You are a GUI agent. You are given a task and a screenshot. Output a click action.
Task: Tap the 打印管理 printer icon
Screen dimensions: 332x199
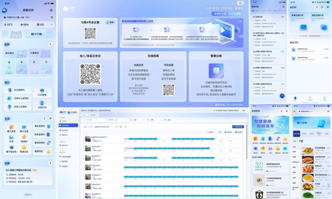pyautogui.click(x=42, y=90)
